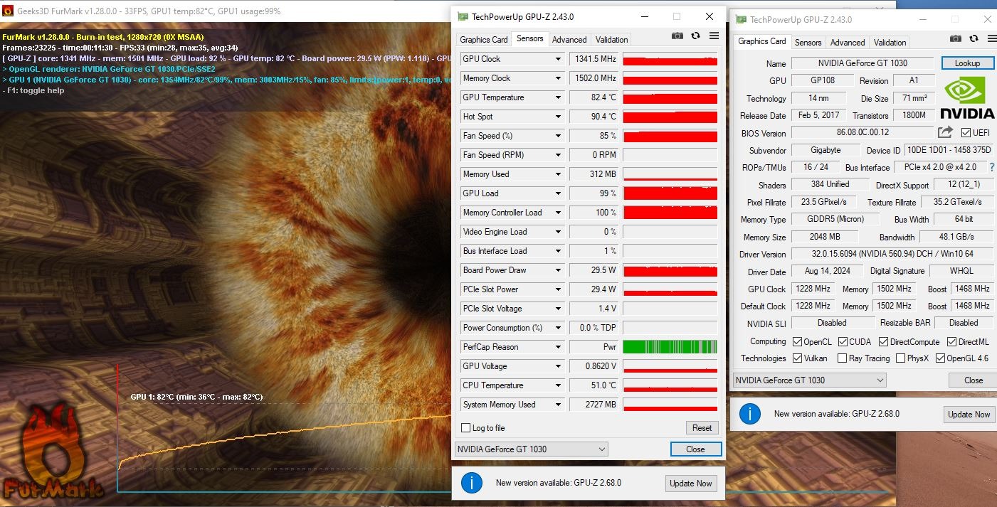Toggle the DirectML checkbox
This screenshot has width=997, height=507.
point(951,342)
